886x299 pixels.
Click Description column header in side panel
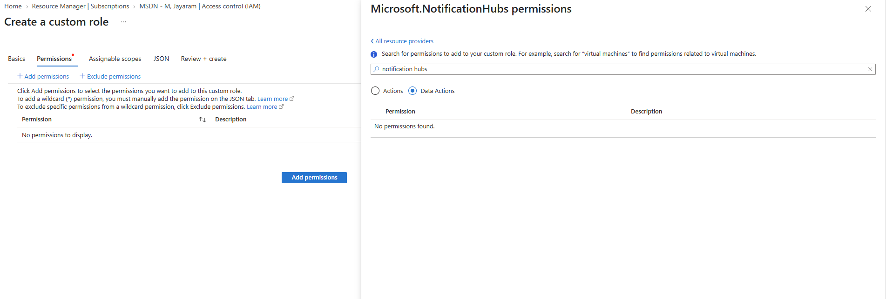647,112
